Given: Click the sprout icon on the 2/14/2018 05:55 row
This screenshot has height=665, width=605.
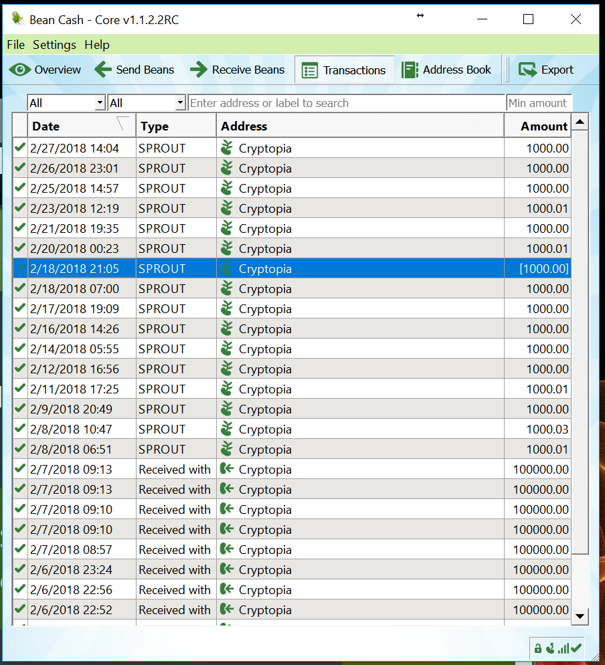Looking at the screenshot, I should click(x=227, y=348).
